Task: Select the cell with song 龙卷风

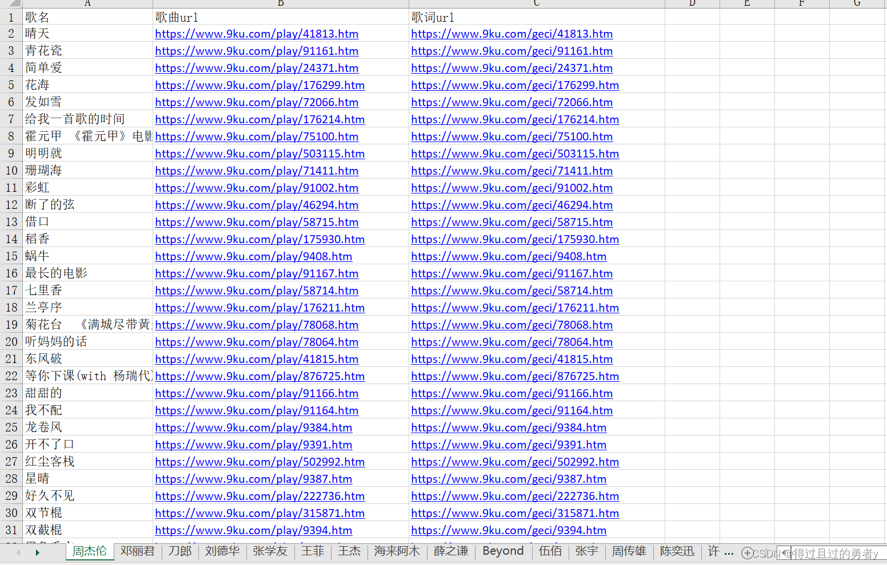Action: (x=88, y=427)
